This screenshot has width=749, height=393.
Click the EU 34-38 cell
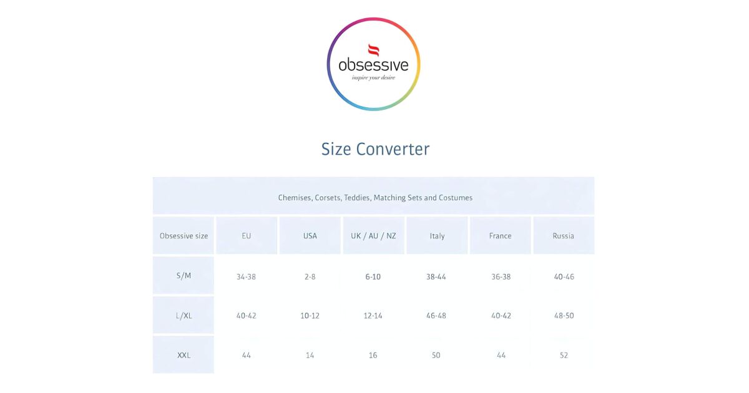tap(247, 276)
